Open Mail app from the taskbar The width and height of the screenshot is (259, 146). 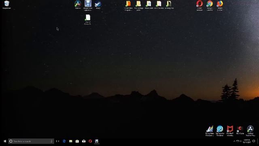84,141
